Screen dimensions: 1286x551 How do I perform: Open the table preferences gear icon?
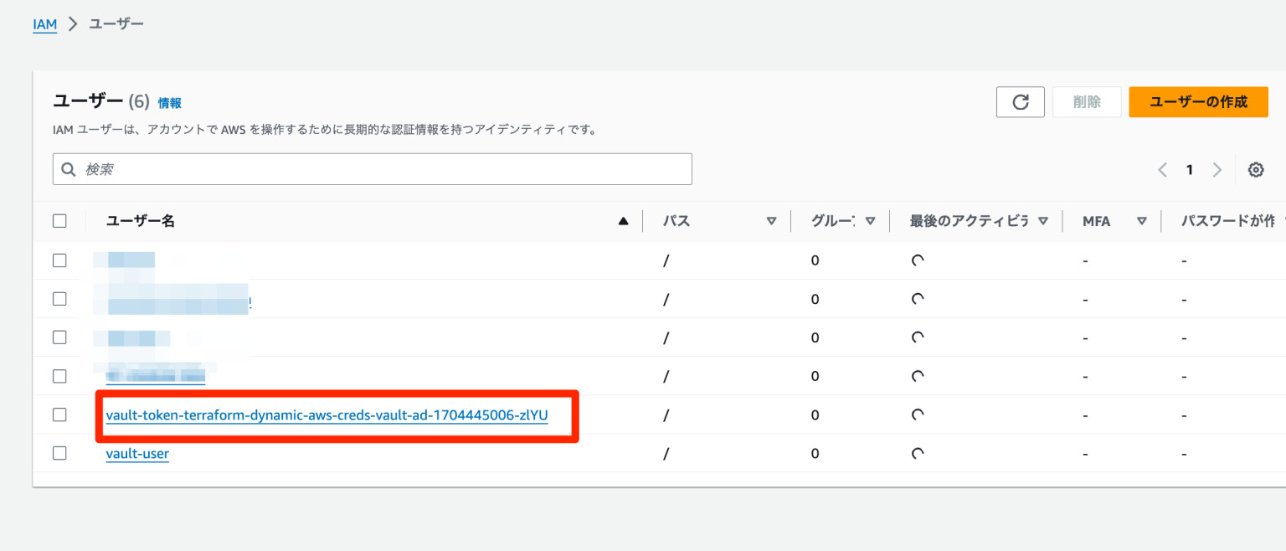[x=1256, y=169]
